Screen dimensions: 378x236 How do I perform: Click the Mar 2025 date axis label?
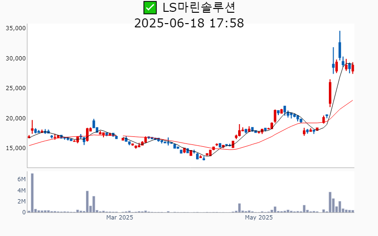tap(120, 218)
